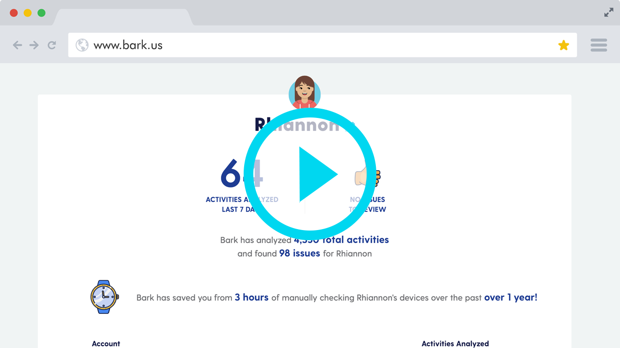Click the large play button overlay
Viewport: 620px width, 348px height.
pyautogui.click(x=310, y=174)
